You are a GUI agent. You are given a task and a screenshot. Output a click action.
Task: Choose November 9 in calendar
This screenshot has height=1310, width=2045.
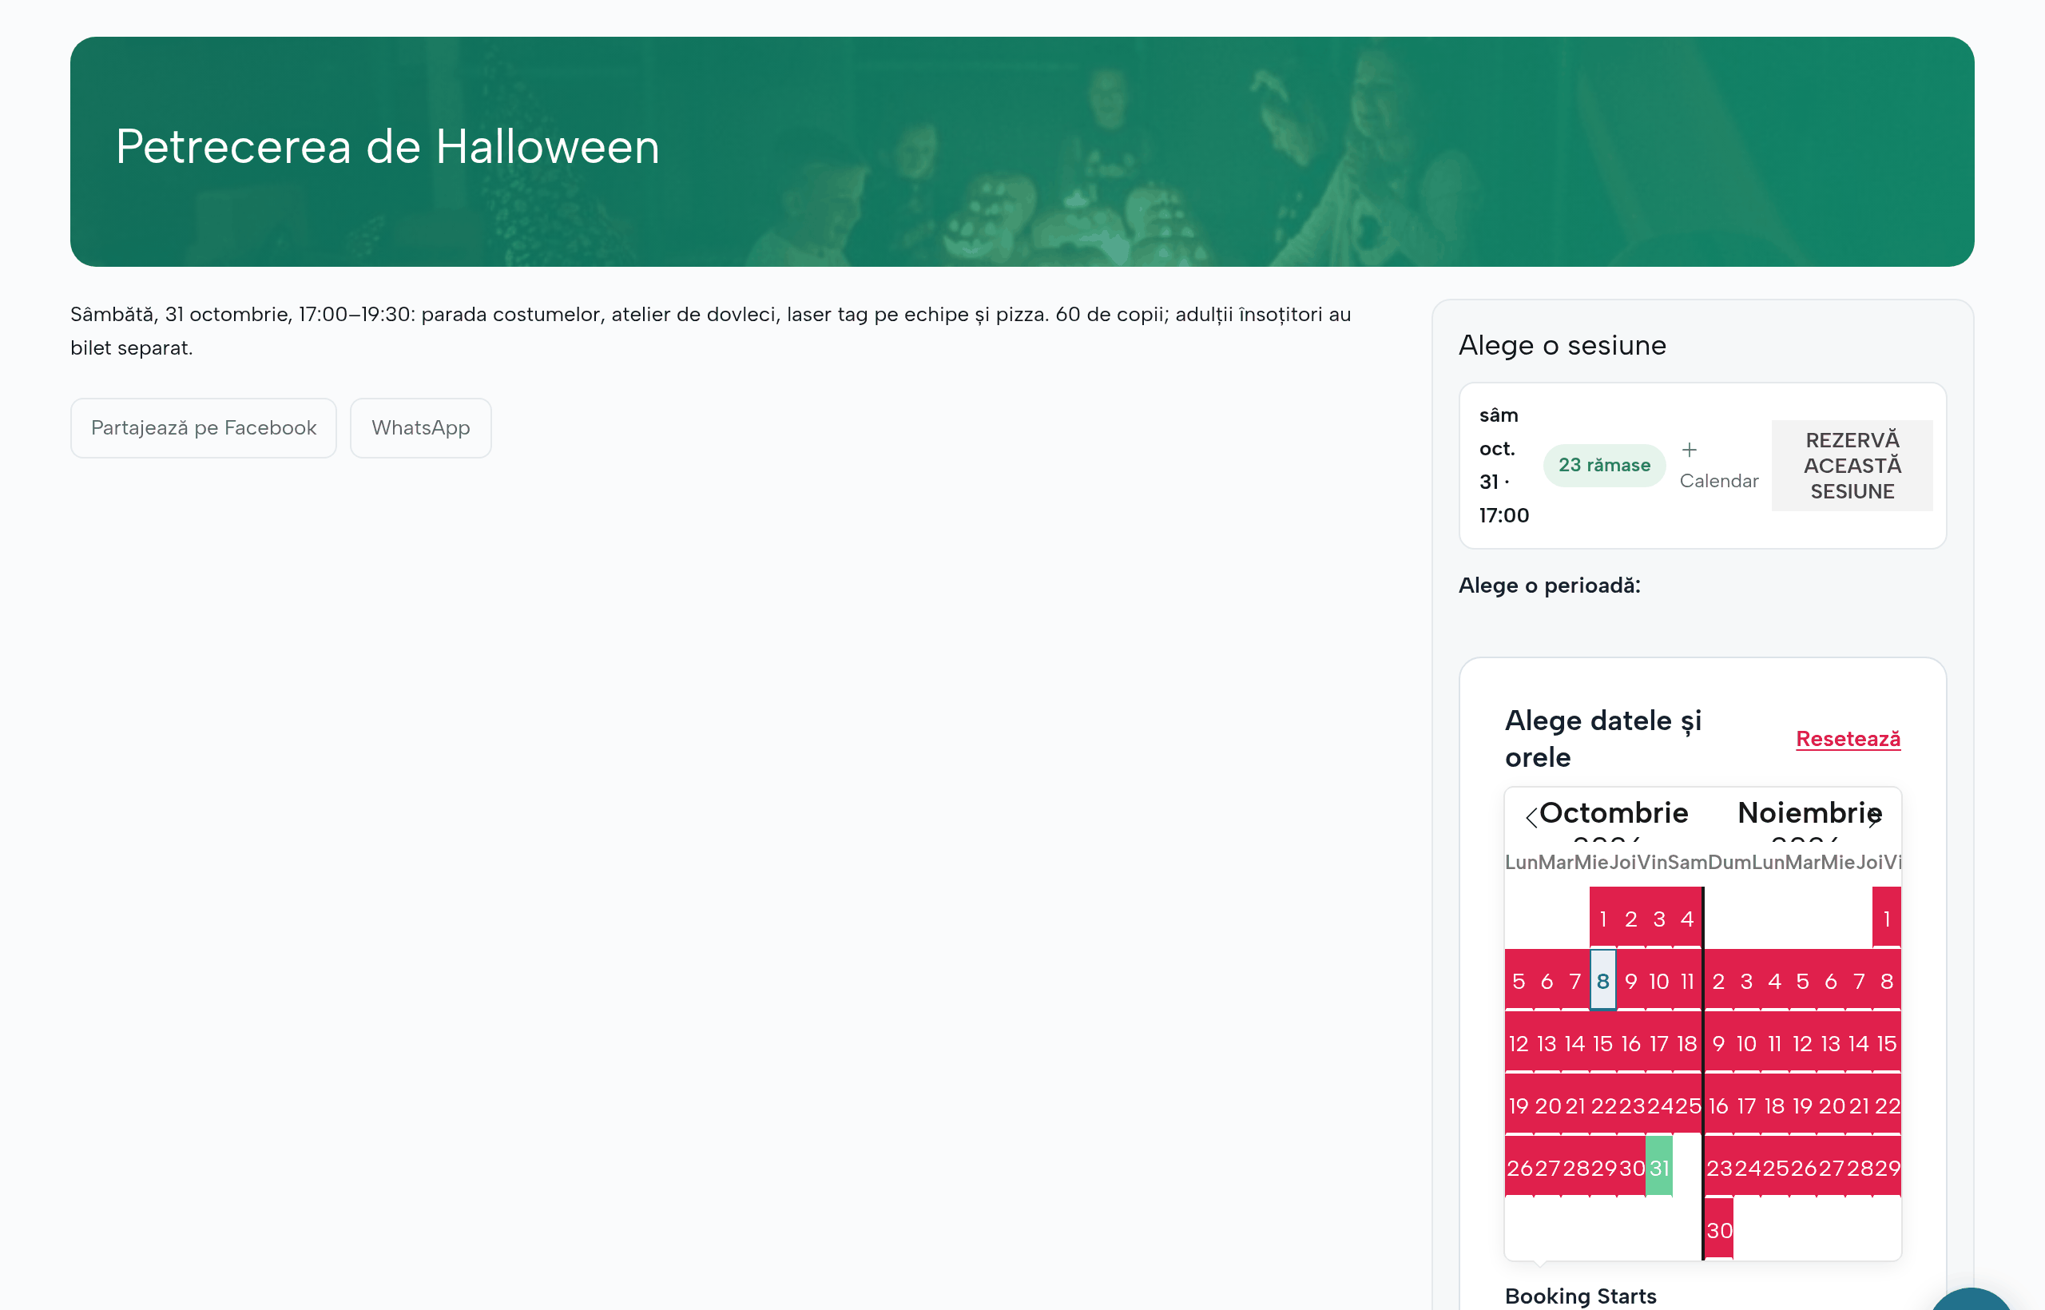pyautogui.click(x=1718, y=1043)
